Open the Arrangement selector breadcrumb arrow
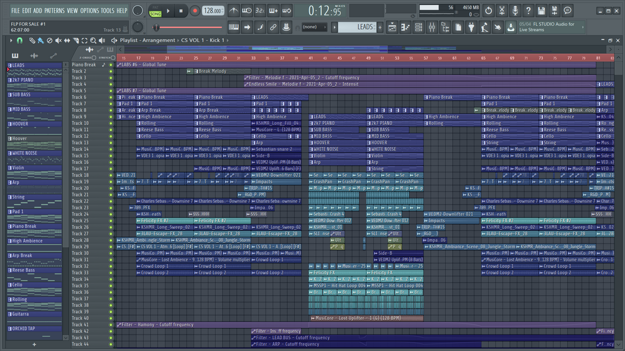Screen dimensions: 625x351 point(178,40)
